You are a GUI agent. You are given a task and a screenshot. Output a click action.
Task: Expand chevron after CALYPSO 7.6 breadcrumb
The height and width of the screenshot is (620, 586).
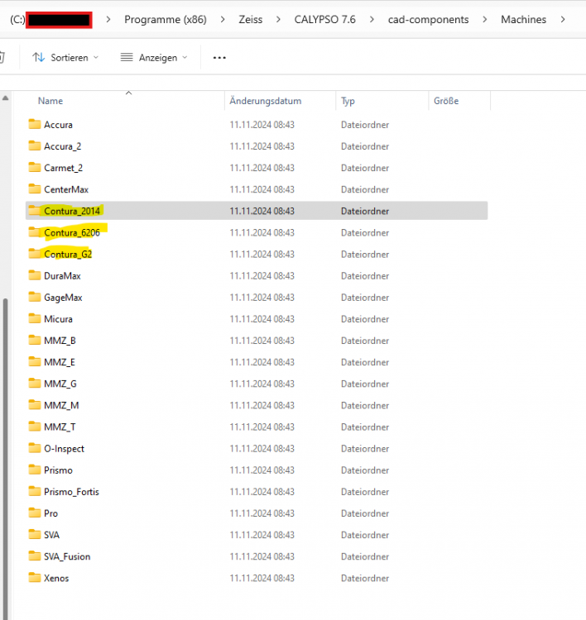[372, 19]
